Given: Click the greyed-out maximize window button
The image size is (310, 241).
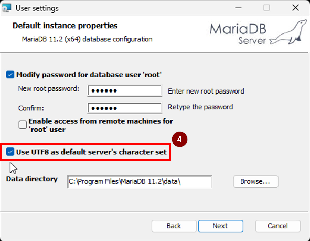Looking at the screenshot, I should point(266,8).
